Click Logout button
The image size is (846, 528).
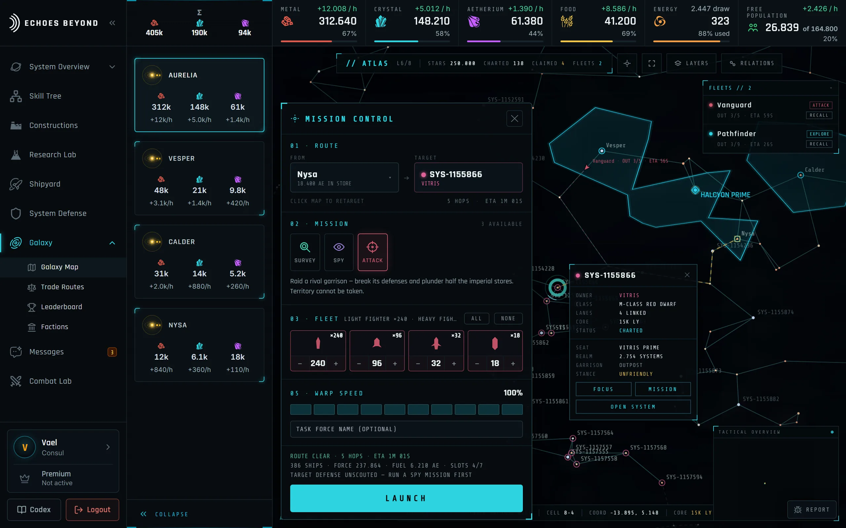pyautogui.click(x=92, y=510)
